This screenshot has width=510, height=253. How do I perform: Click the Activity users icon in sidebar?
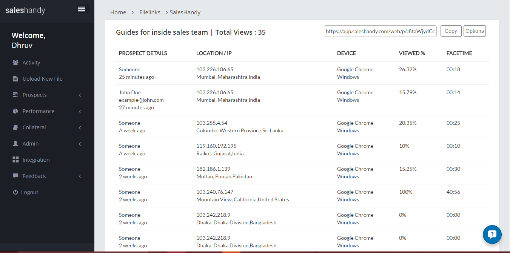tap(15, 63)
